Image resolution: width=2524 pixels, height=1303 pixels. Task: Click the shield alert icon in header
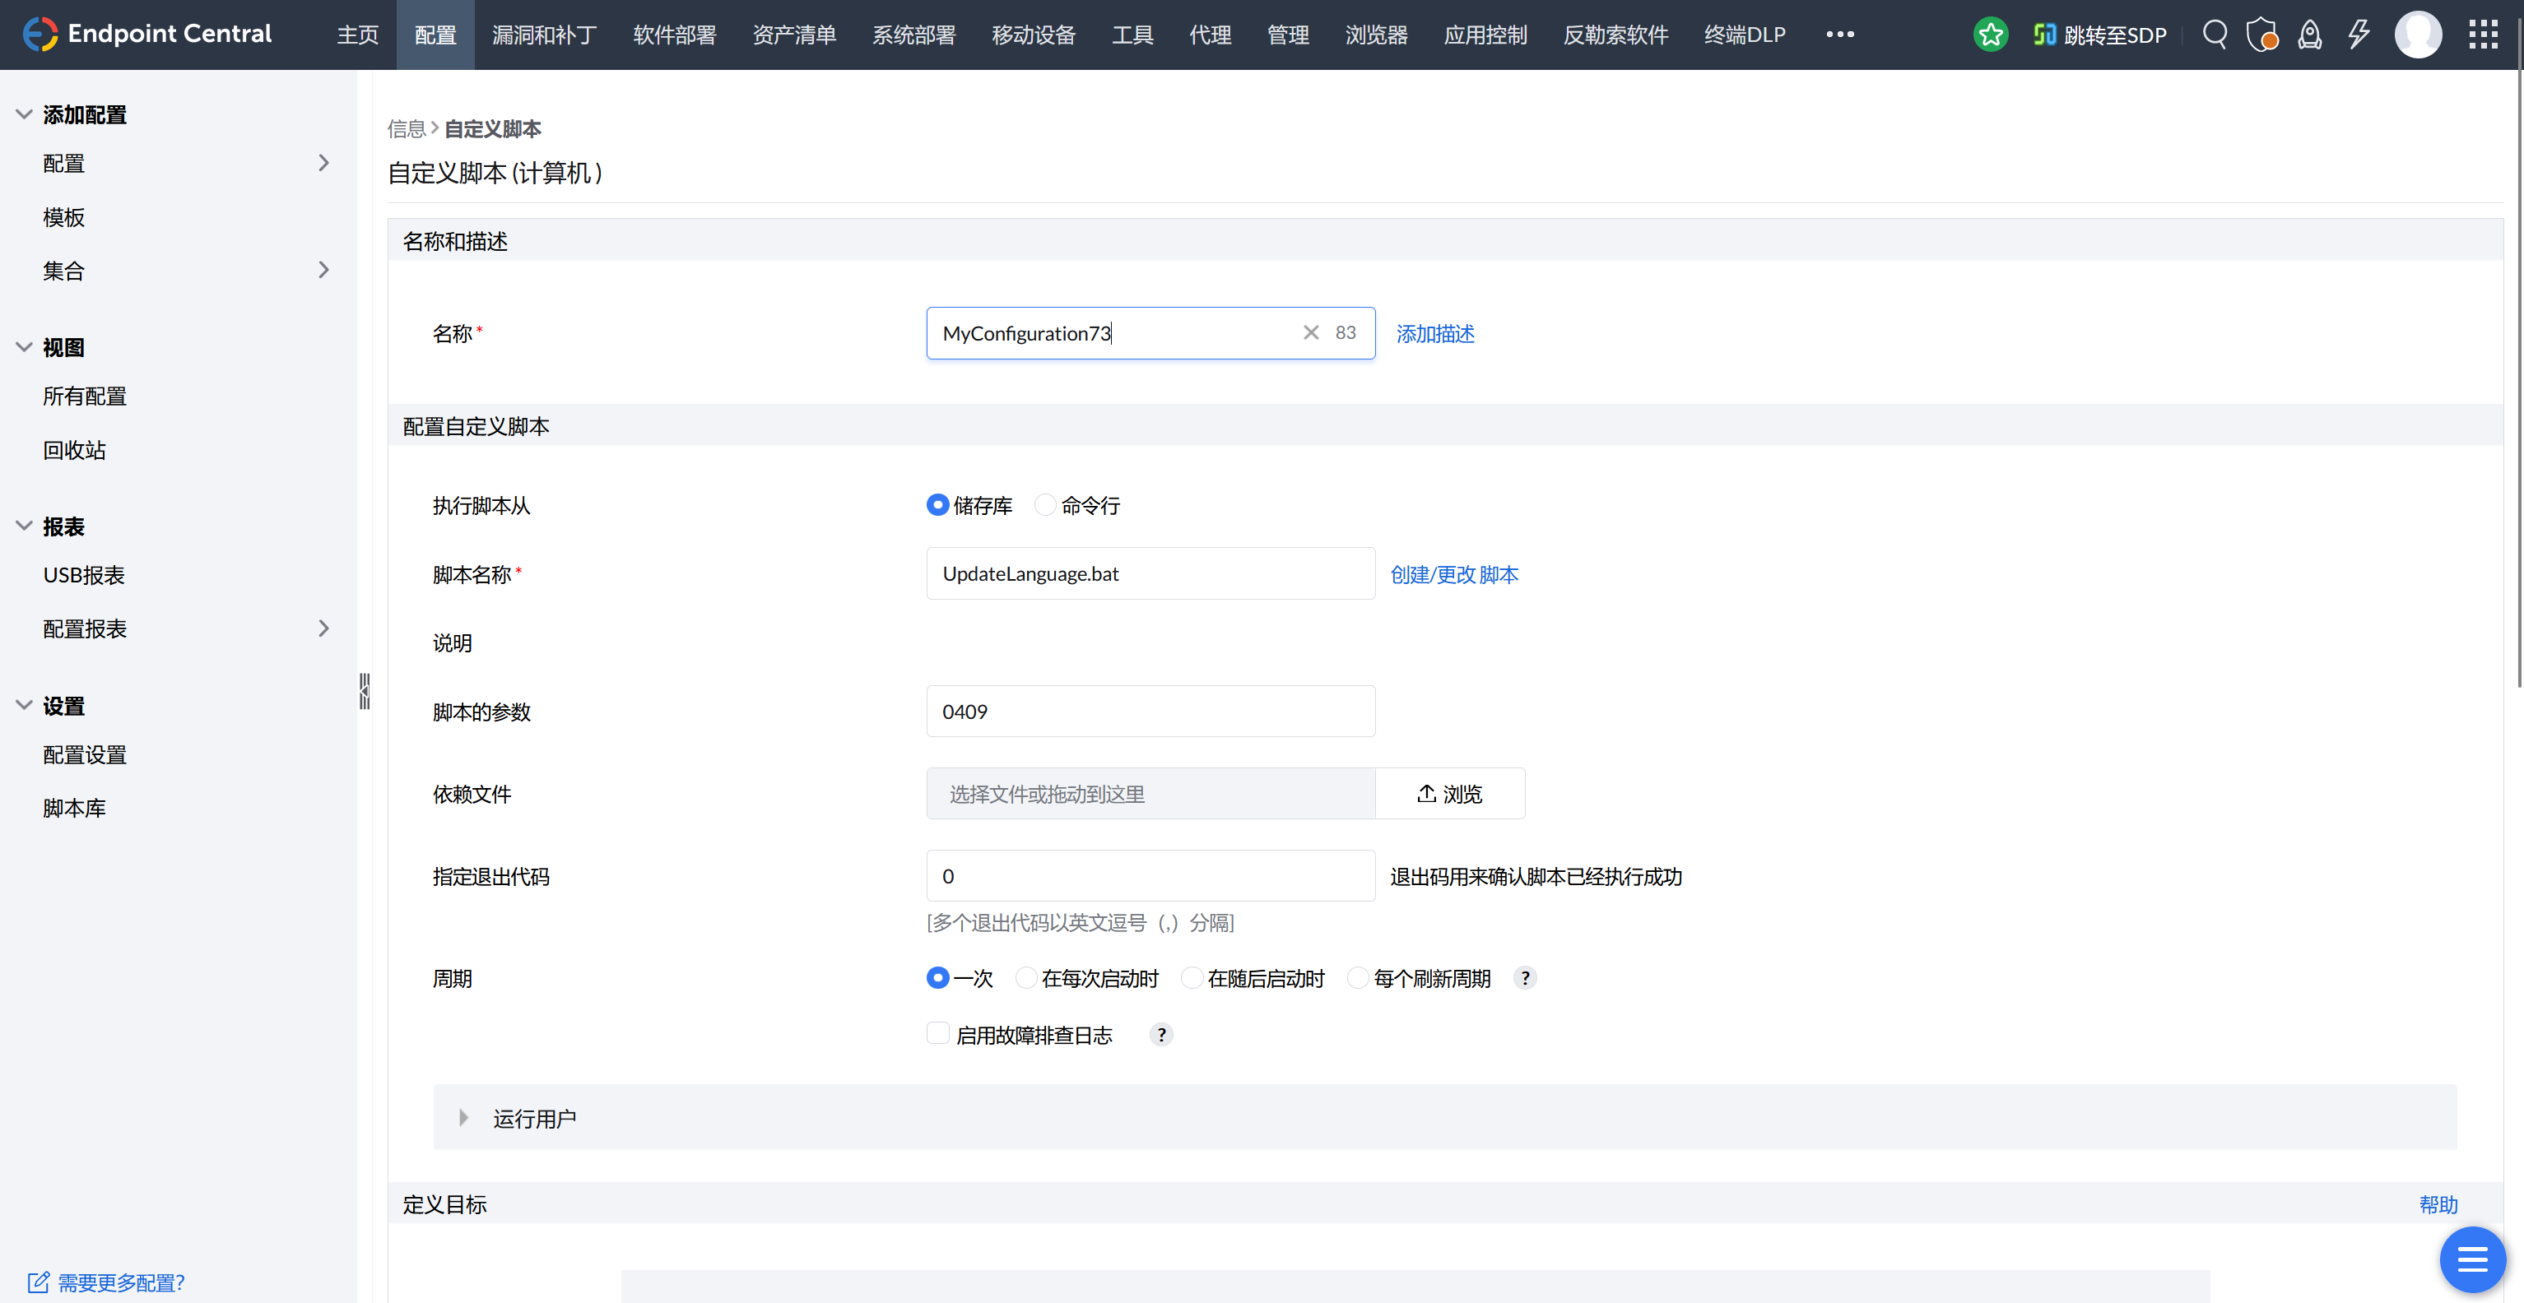pyautogui.click(x=2261, y=35)
